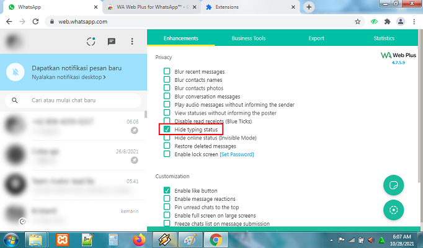Click the muted bell notification icon

[16, 72]
